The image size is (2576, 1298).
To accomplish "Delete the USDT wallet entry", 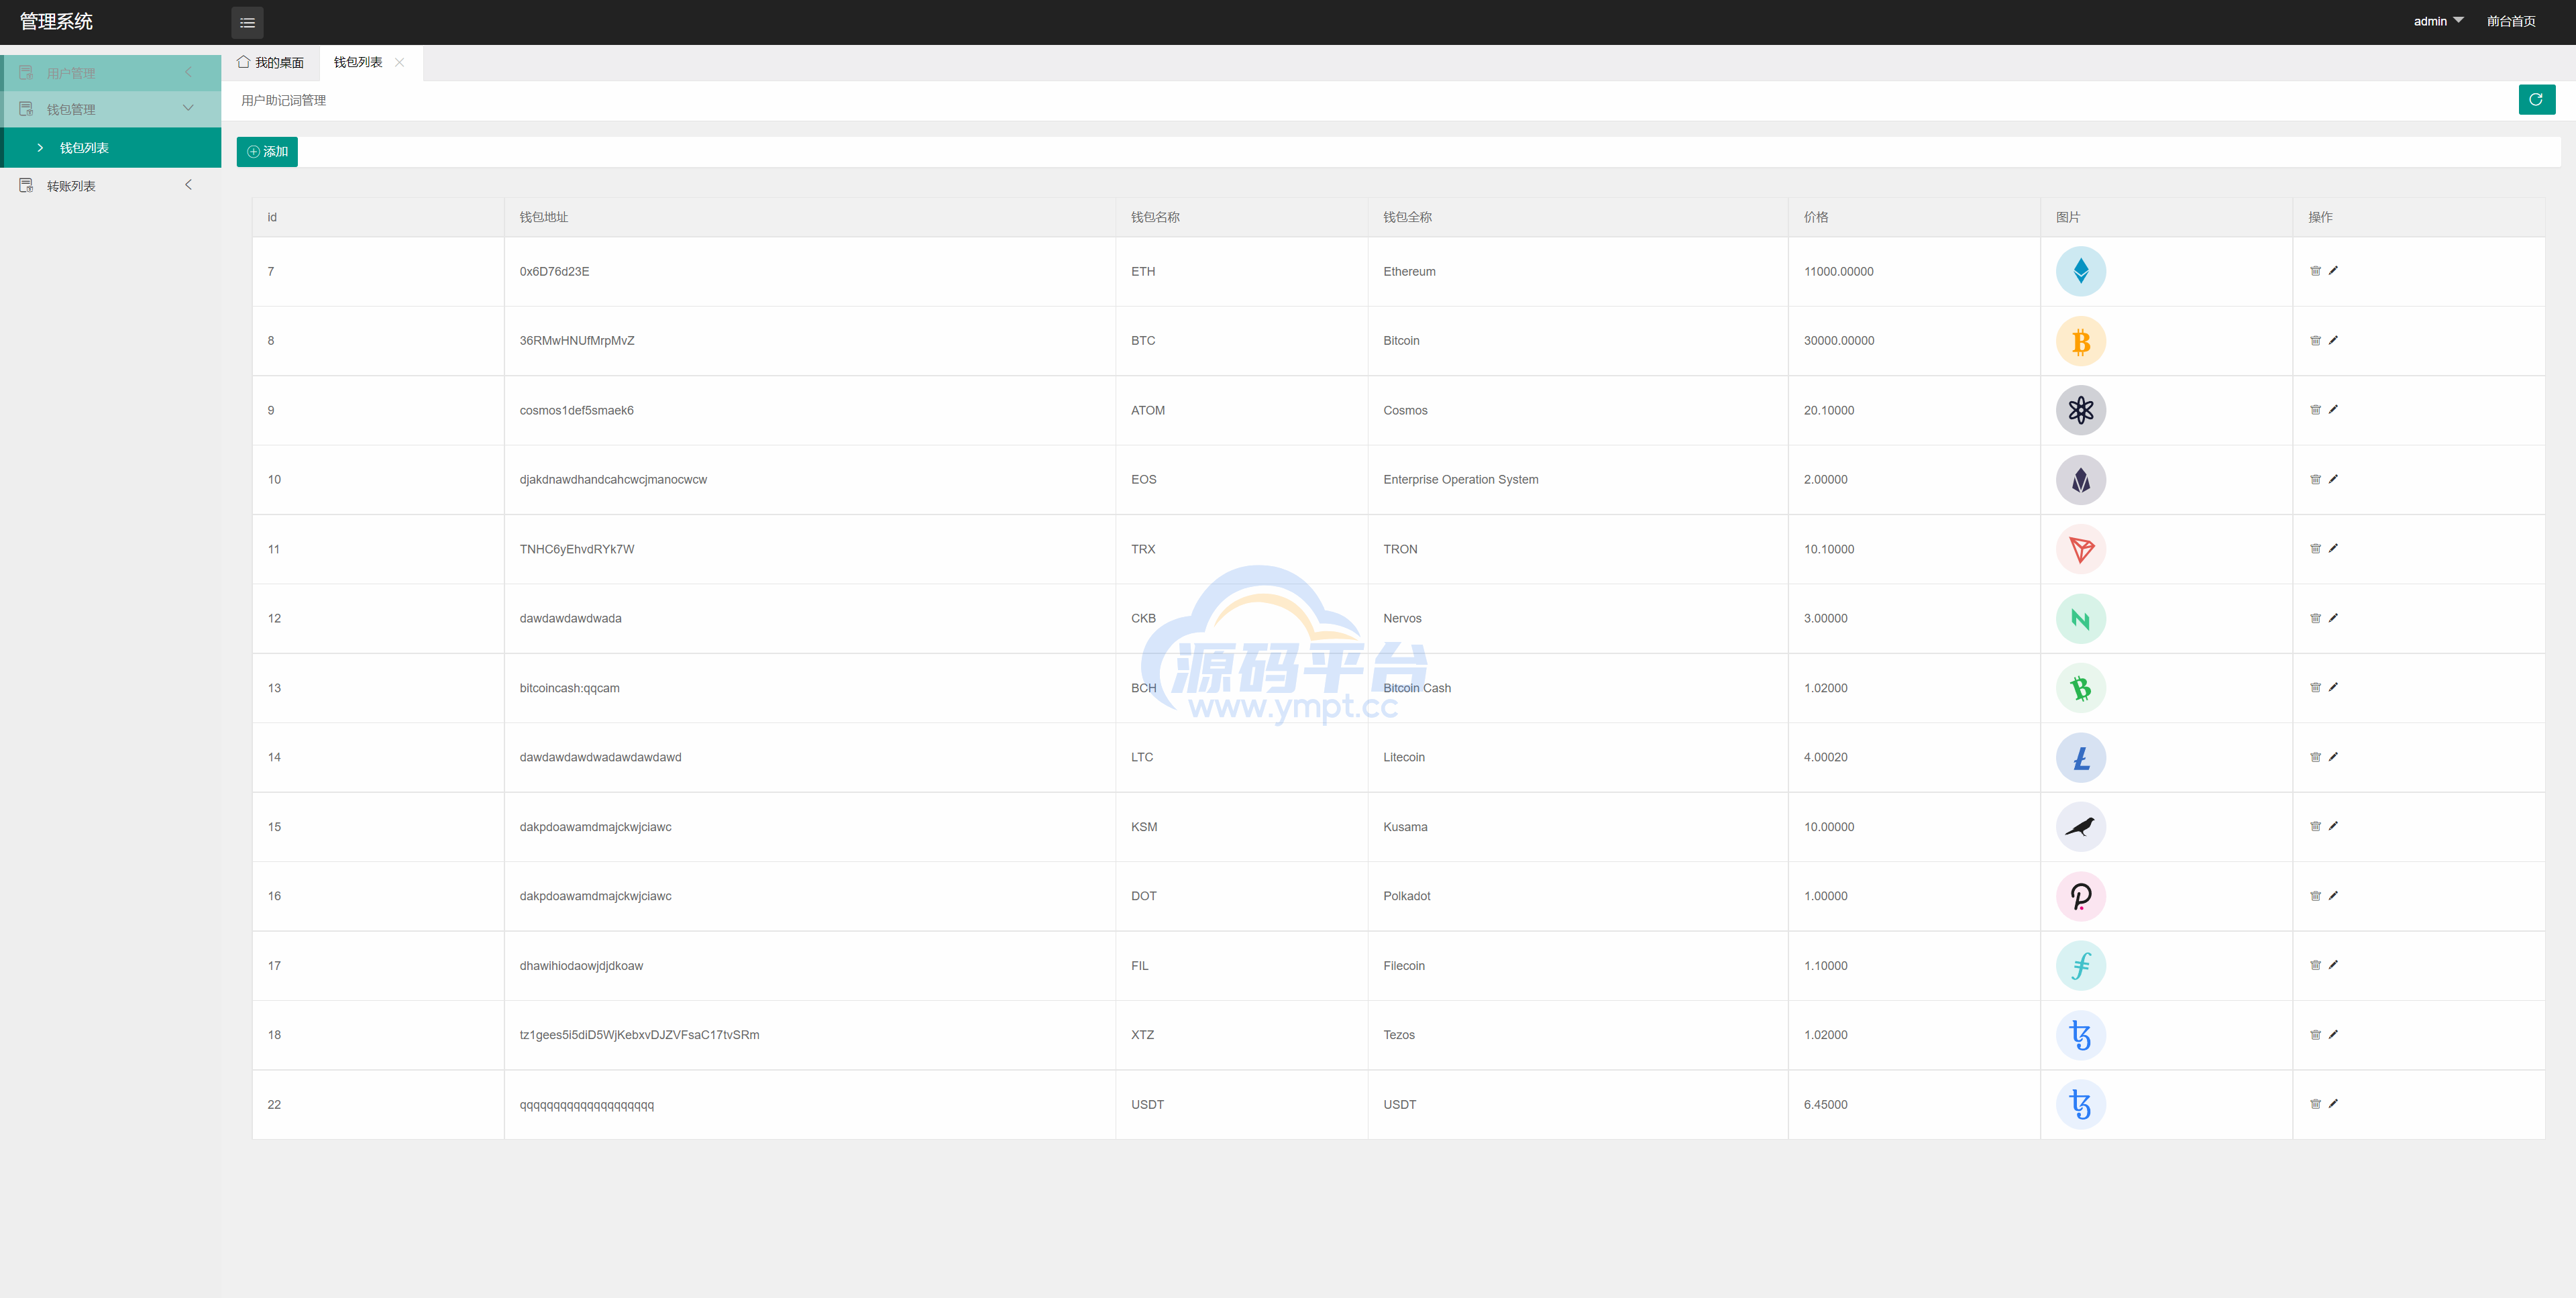I will [2315, 1104].
